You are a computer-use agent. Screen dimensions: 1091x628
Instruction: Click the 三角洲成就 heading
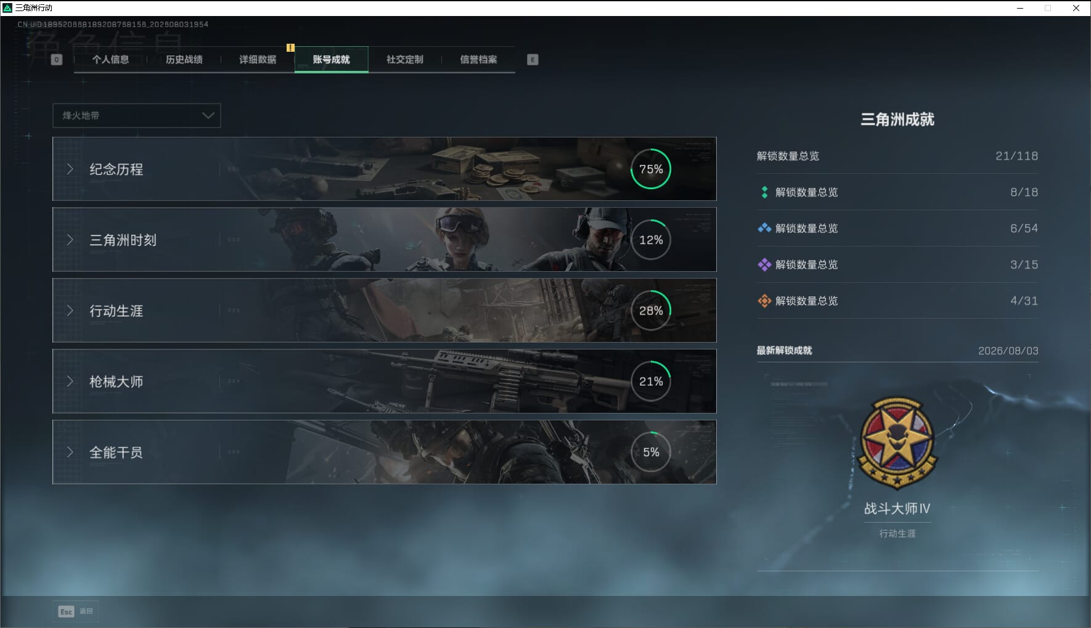click(x=897, y=120)
